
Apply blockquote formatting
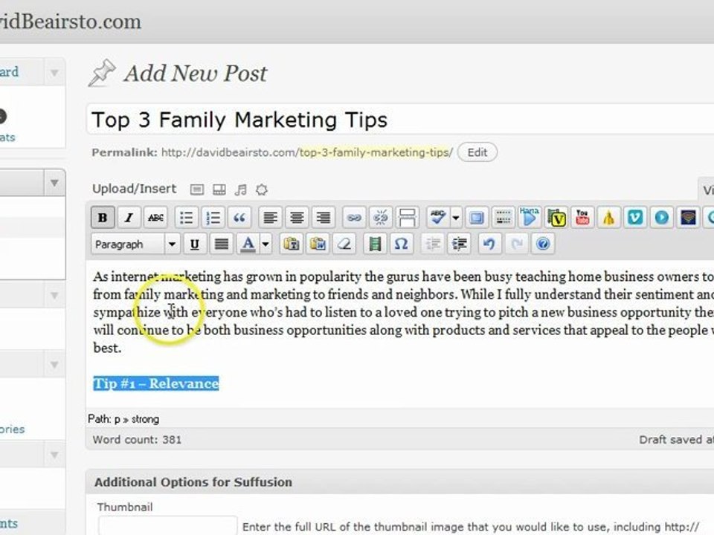(239, 218)
